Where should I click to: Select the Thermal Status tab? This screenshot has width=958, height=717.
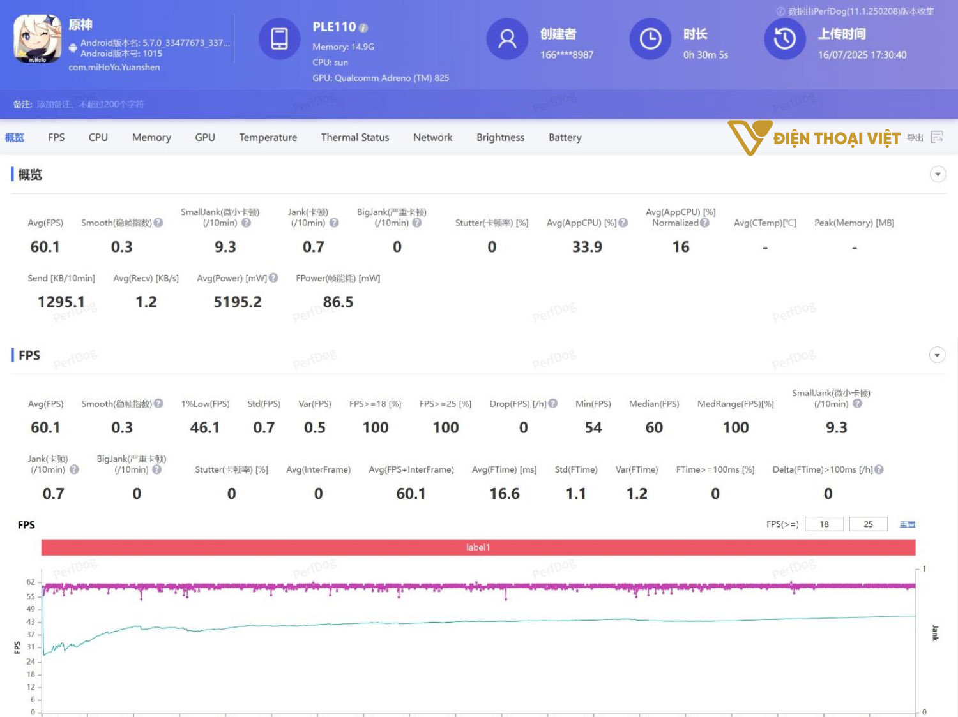click(x=354, y=137)
